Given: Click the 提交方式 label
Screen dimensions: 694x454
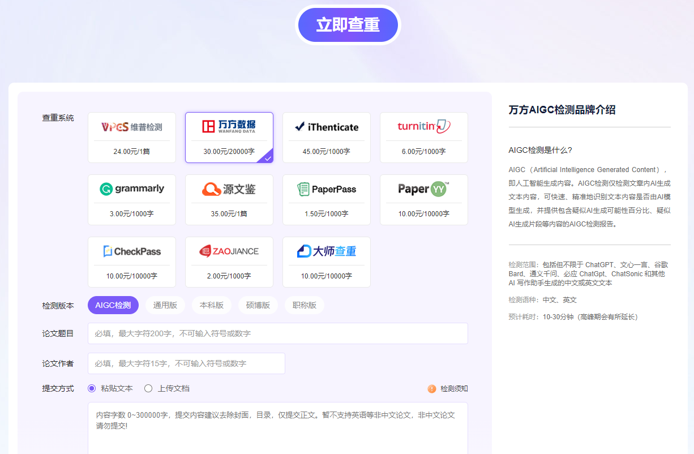Looking at the screenshot, I should click(58, 389).
